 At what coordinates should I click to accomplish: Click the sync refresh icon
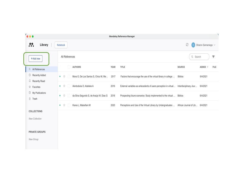[187, 45]
